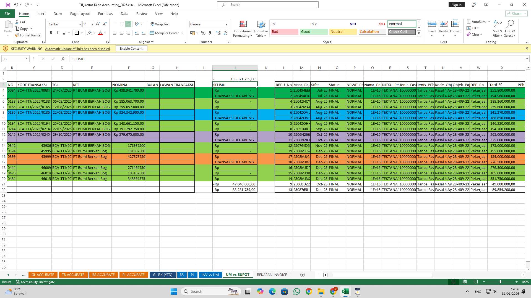Image resolution: width=531 pixels, height=298 pixels.
Task: Click the AutoSum sigma icon
Action: (x=469, y=22)
